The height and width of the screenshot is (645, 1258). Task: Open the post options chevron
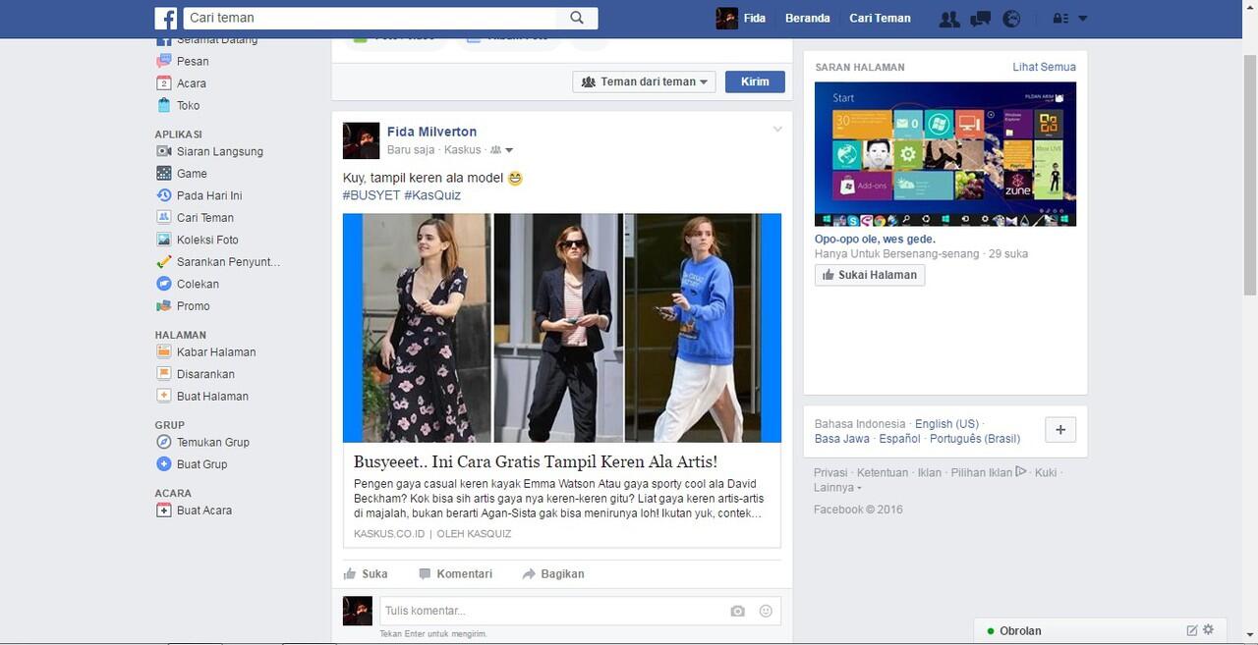[x=777, y=130]
